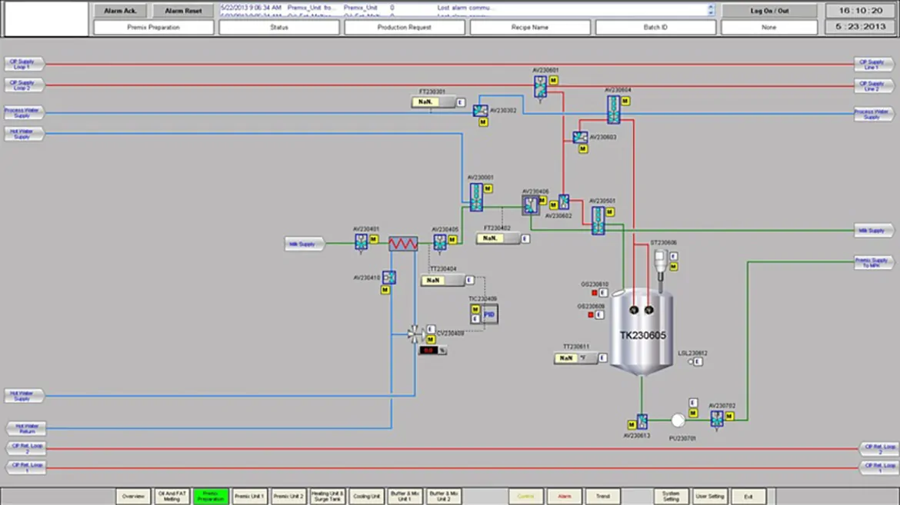Image resolution: width=900 pixels, height=505 pixels.
Task: Toggle manual M button of AV230302
Action: pyautogui.click(x=483, y=122)
